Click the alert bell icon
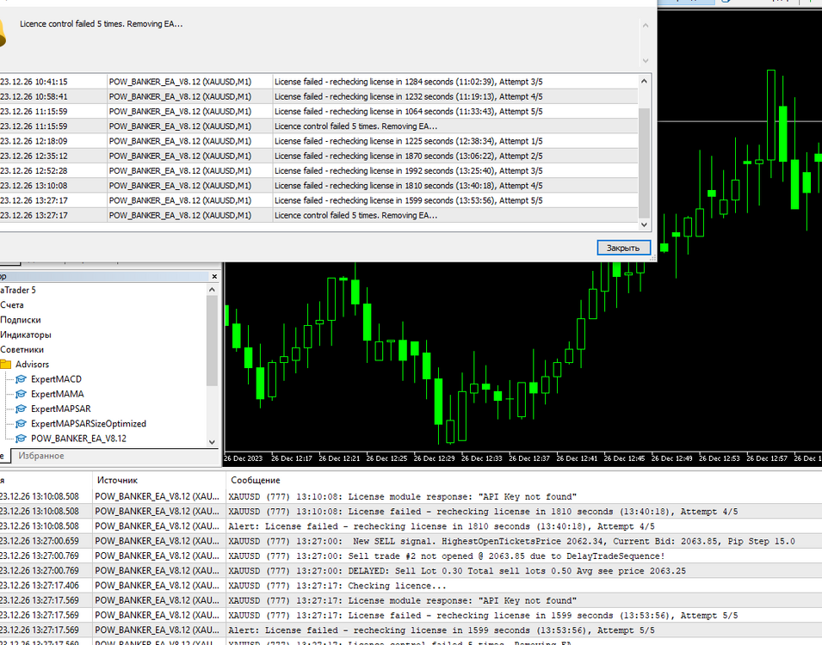 pos(2,33)
